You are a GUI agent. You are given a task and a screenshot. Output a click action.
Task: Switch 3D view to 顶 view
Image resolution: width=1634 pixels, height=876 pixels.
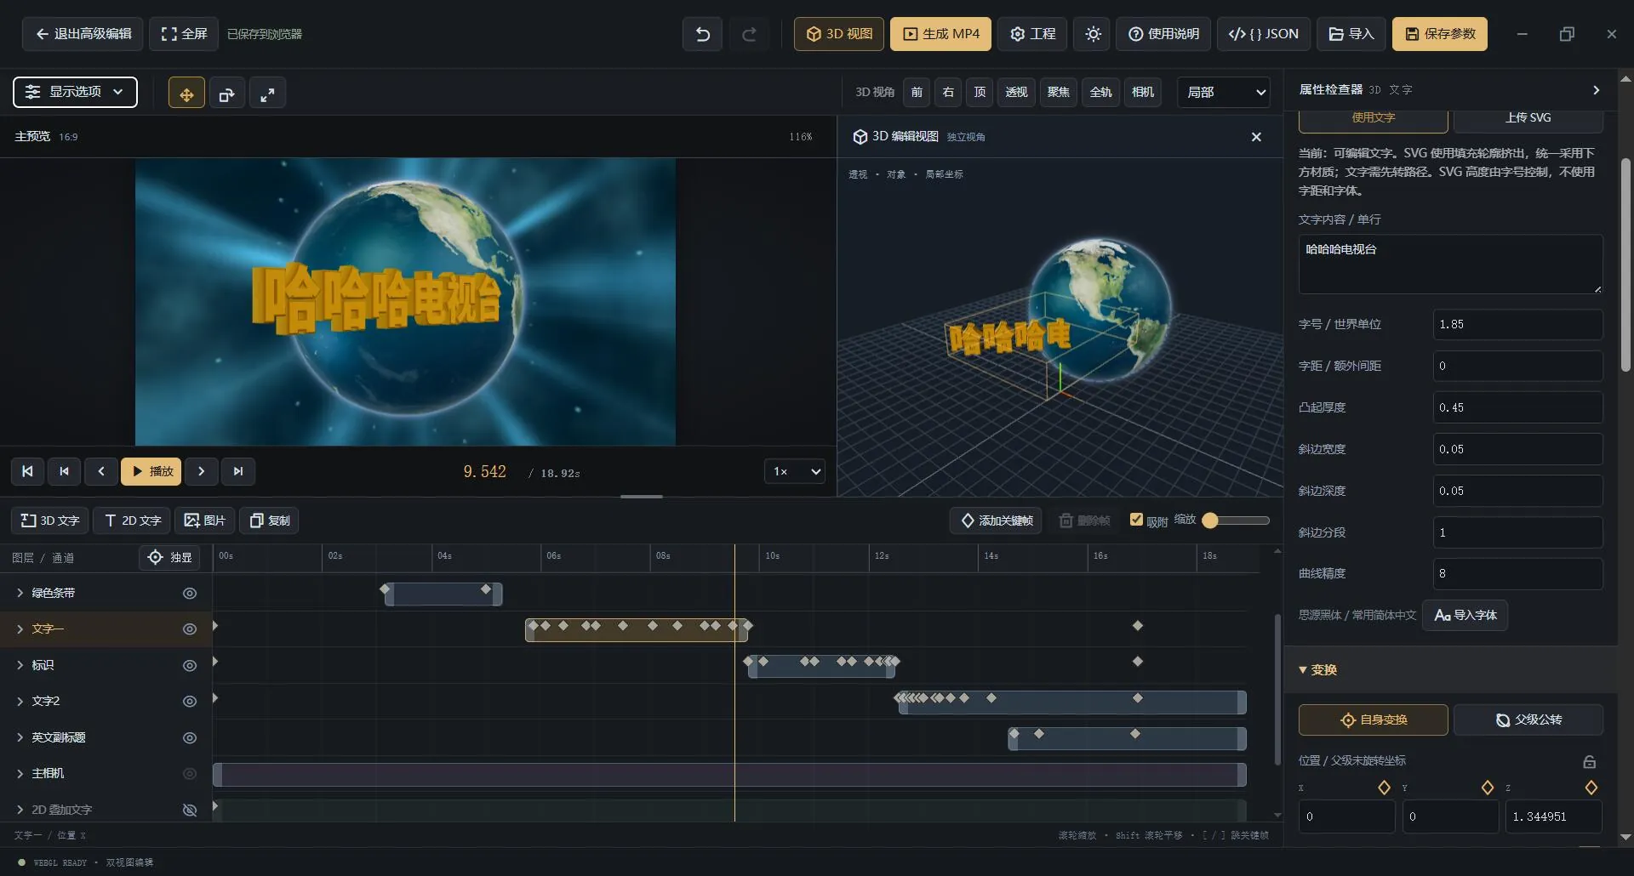coord(980,92)
